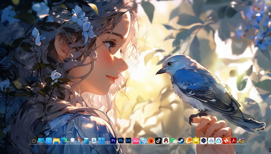This screenshot has height=154, width=271.
Task: Open the blue stacked window panel icon
Action: pyautogui.click(x=86, y=141)
